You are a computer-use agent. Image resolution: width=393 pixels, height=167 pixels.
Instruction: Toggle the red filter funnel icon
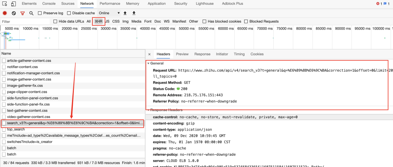(22, 13)
